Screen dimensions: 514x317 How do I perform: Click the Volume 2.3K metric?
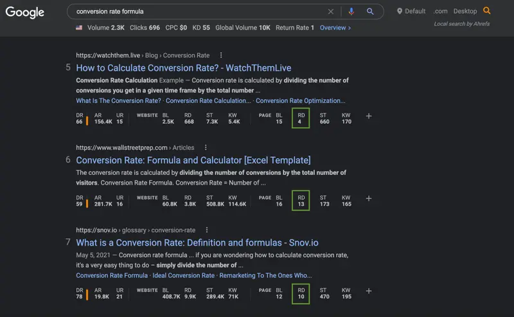click(x=106, y=28)
